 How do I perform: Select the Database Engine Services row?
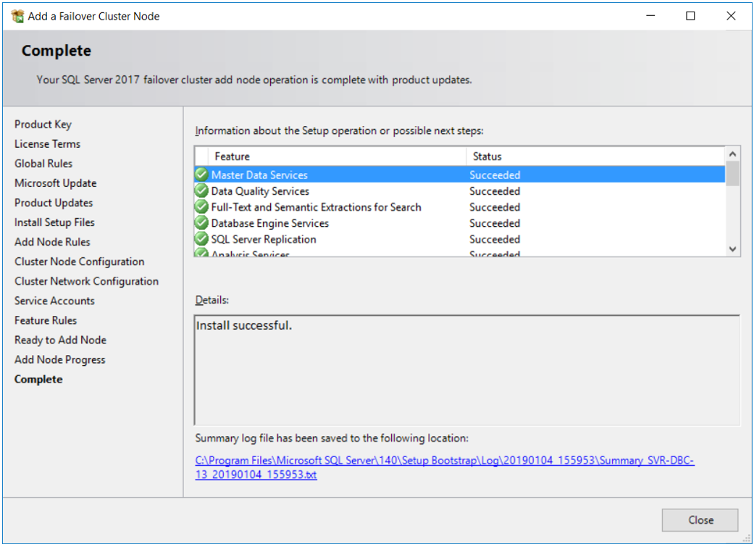pyautogui.click(x=459, y=223)
